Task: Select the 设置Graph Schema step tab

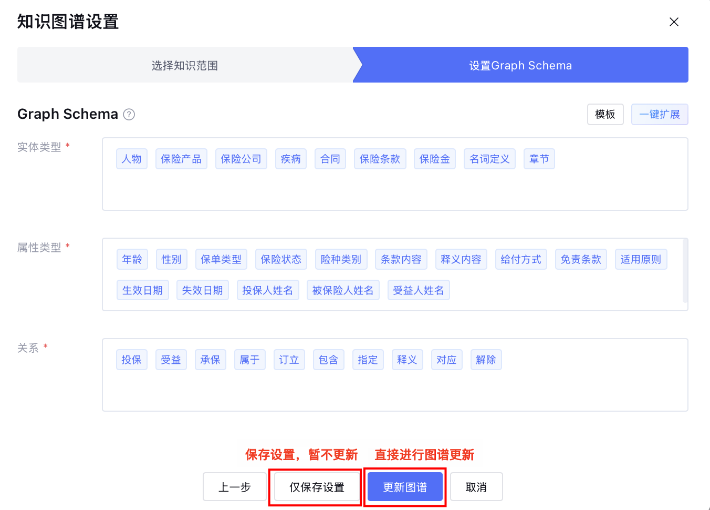Action: pyautogui.click(x=520, y=65)
